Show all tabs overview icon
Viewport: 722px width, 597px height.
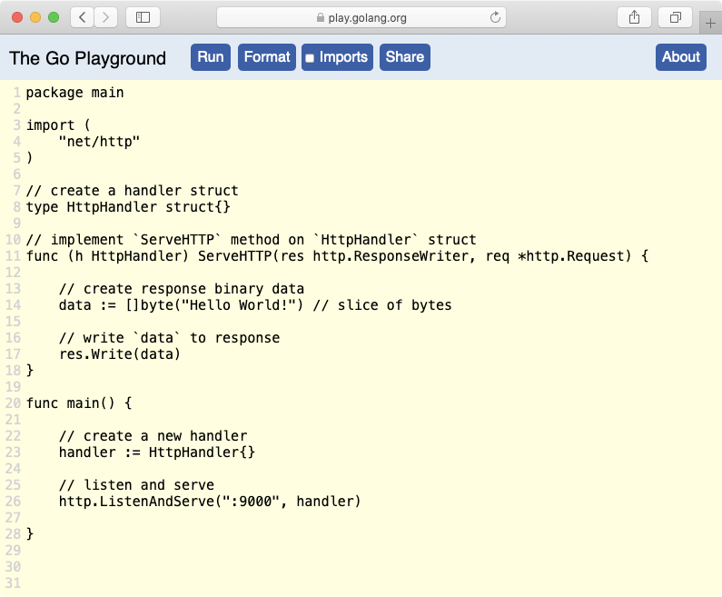point(675,17)
